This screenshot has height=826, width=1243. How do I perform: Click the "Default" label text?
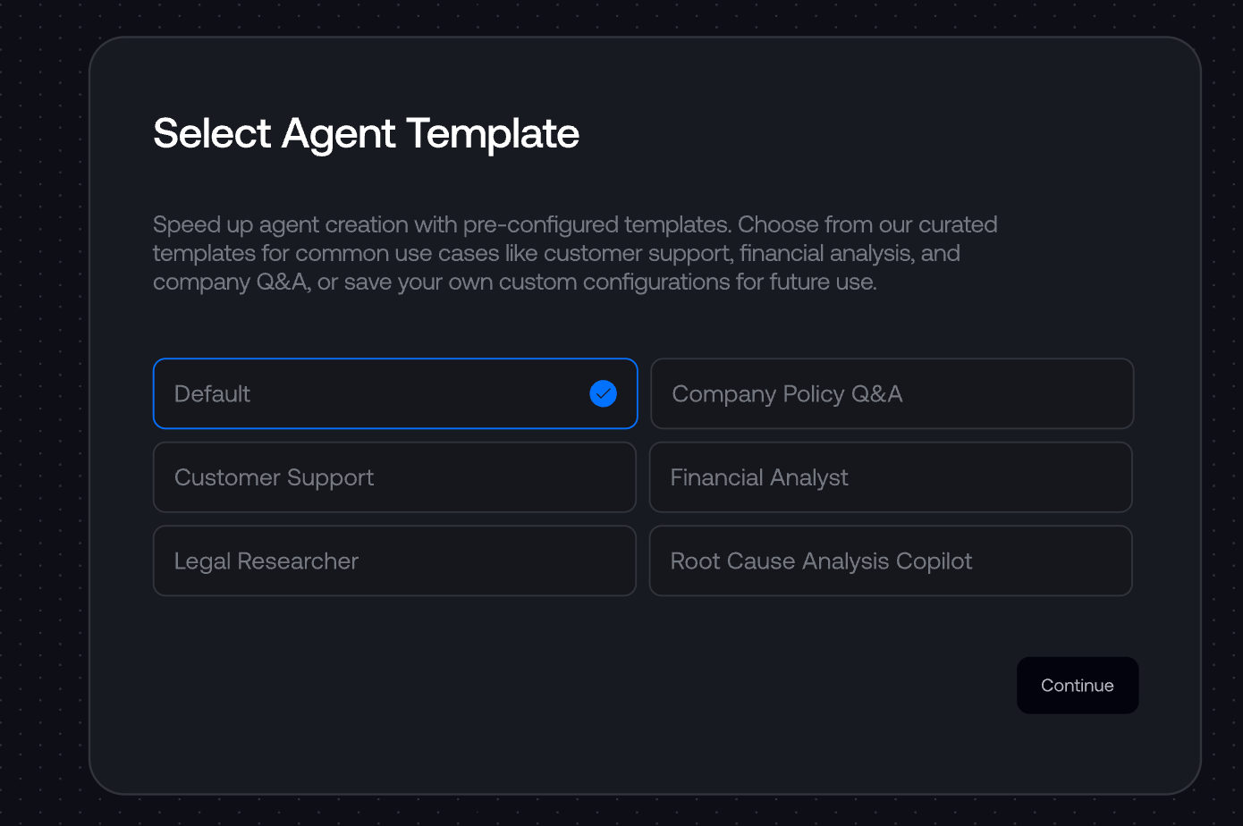(x=212, y=394)
